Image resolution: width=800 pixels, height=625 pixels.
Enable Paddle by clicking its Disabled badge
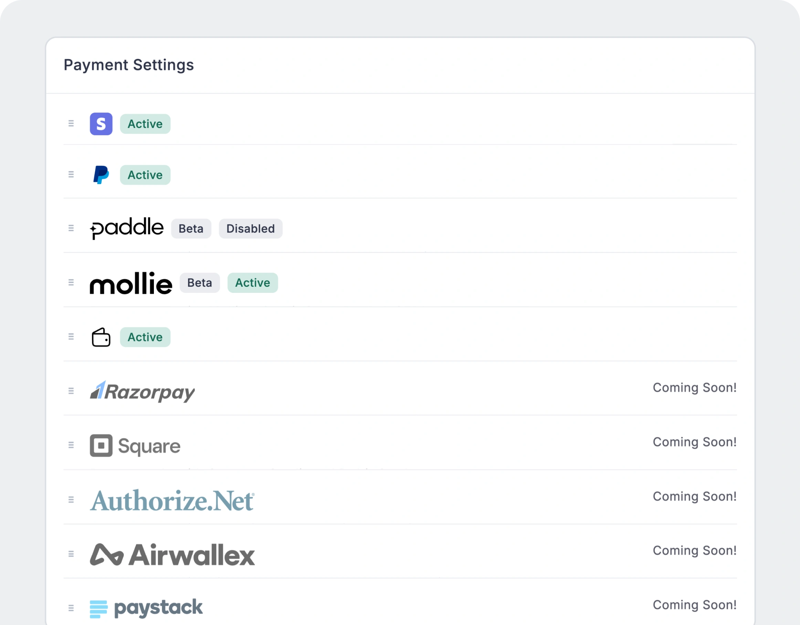coord(251,229)
